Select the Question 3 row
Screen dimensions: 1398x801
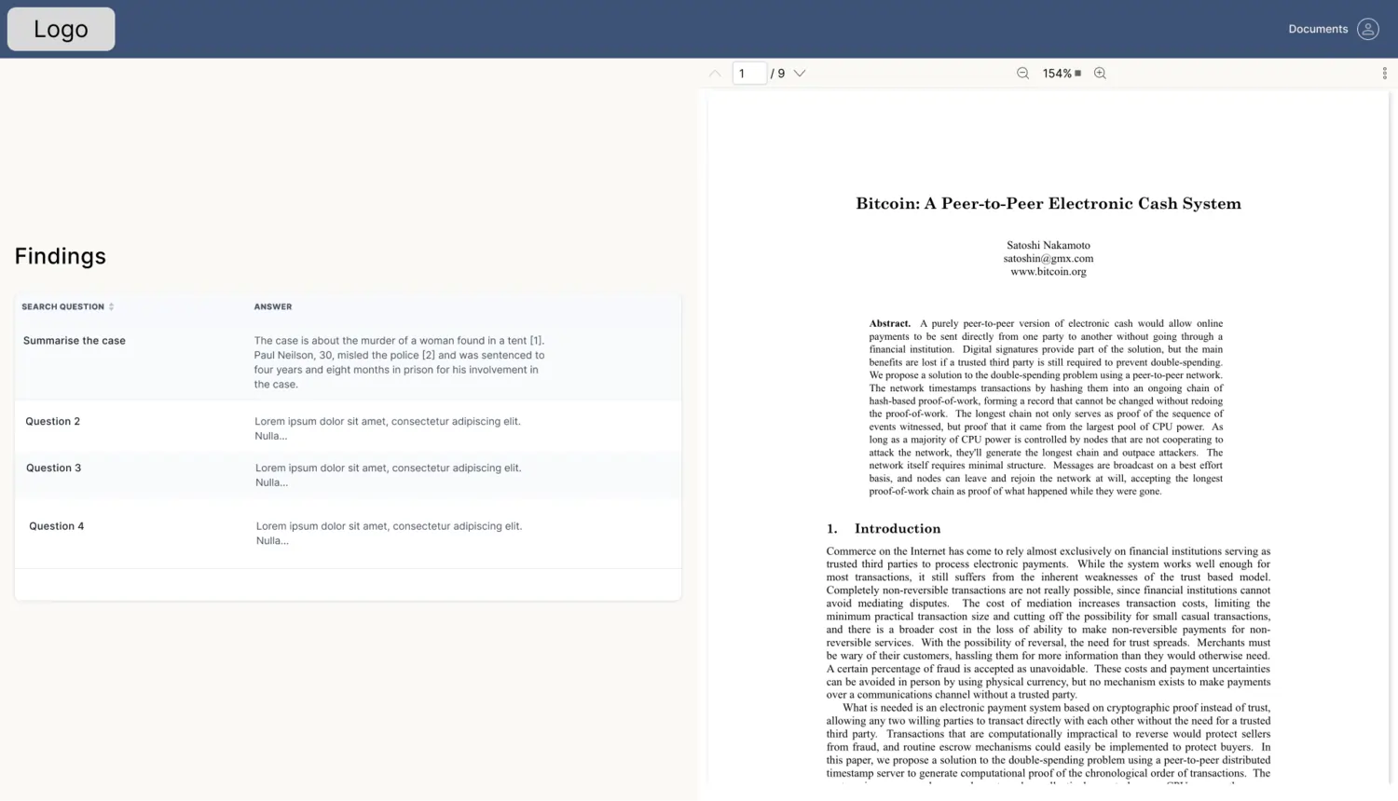[x=54, y=468]
